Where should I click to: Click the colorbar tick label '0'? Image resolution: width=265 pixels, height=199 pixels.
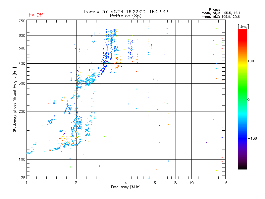pos(248,100)
